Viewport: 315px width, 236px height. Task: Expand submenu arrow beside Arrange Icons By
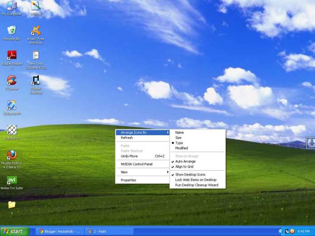tap(168, 133)
